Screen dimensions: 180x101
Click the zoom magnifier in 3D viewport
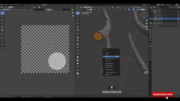pos(147,20)
